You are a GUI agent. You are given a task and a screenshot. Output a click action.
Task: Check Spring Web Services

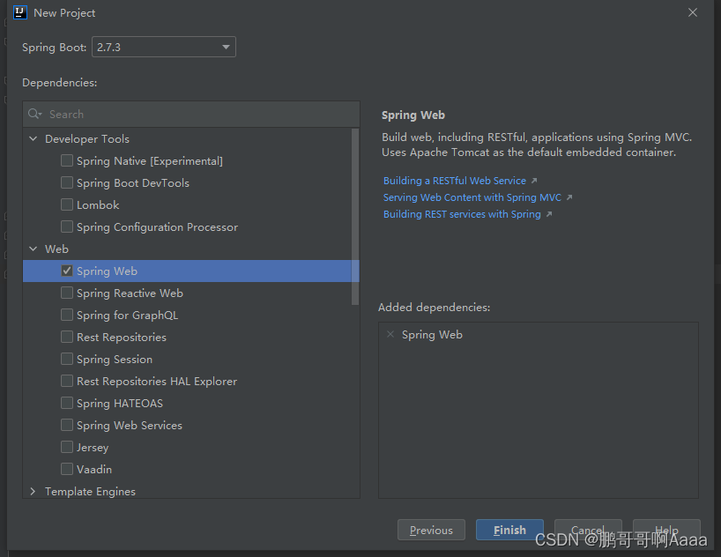pyautogui.click(x=67, y=426)
